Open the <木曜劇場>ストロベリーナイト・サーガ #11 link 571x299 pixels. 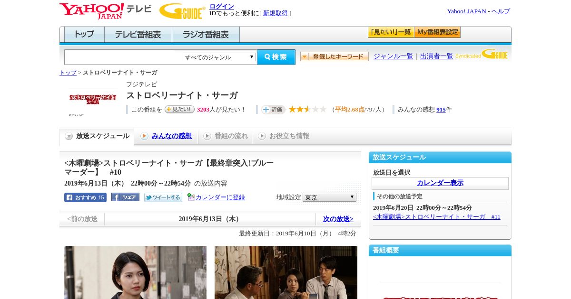(x=437, y=217)
